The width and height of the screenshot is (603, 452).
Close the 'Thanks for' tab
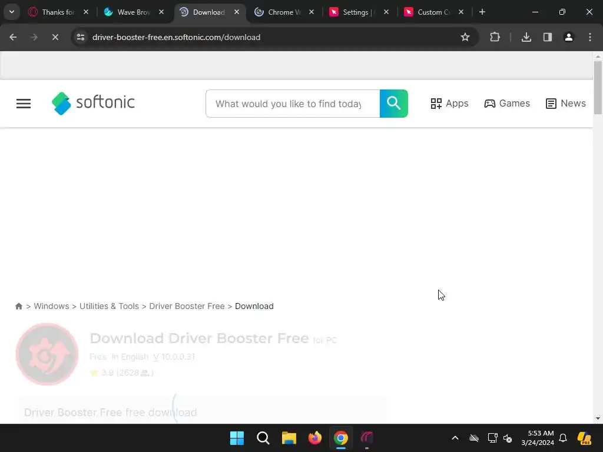coord(86,12)
